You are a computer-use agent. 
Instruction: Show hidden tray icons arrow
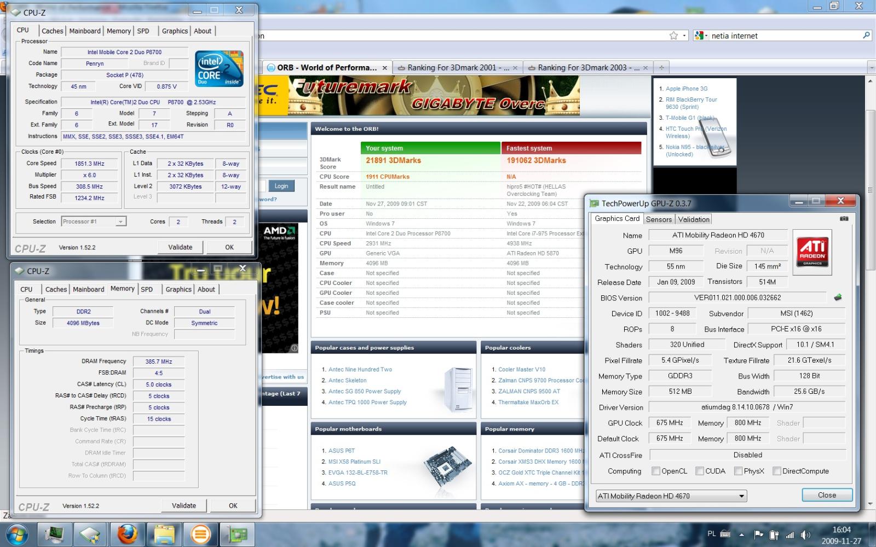(742, 535)
